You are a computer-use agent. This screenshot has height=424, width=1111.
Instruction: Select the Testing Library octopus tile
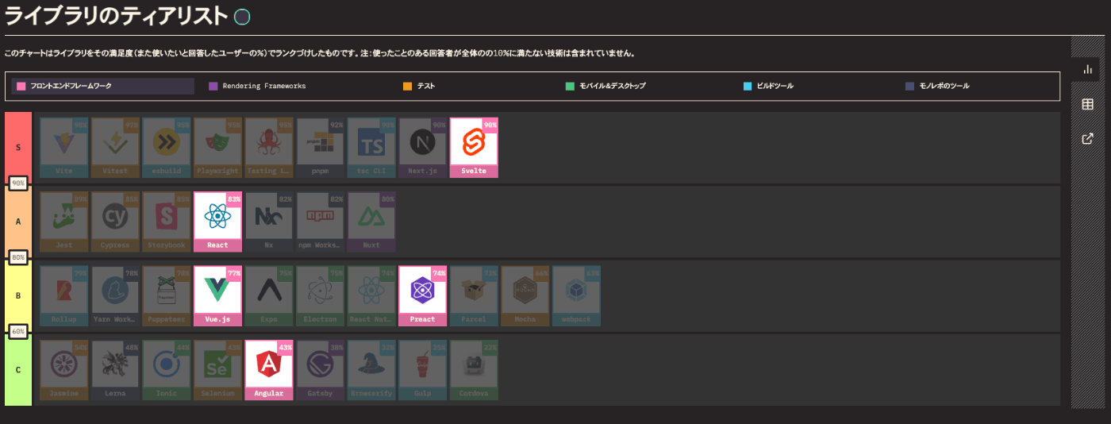point(269,148)
